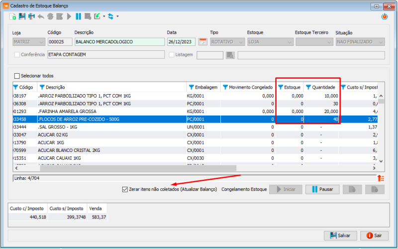Click the last greyed document button after Pausar
The image size is (398, 249).
[375, 189]
